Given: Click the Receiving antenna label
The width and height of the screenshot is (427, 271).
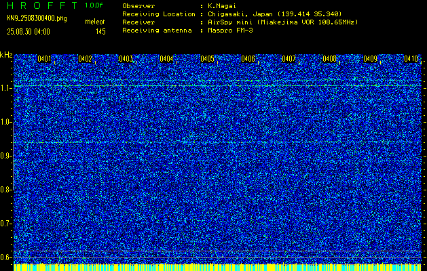Looking at the screenshot, I should pos(157,30).
